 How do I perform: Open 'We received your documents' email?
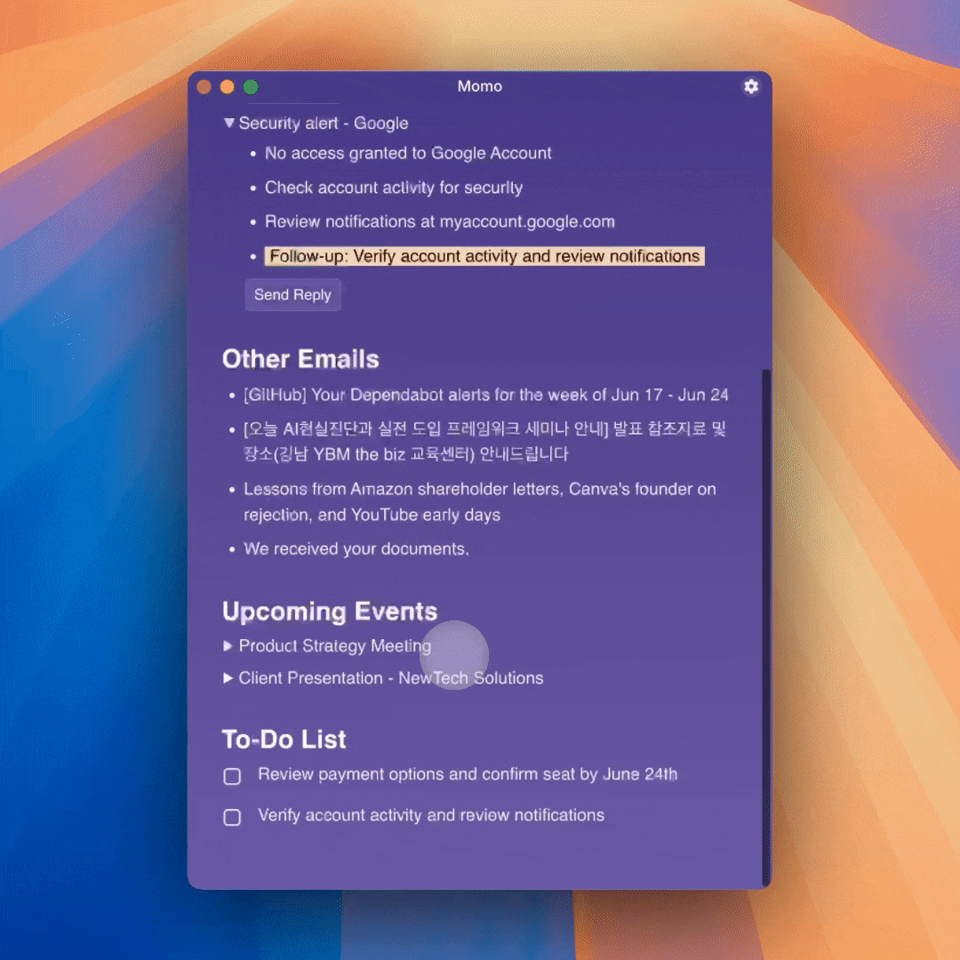point(356,549)
